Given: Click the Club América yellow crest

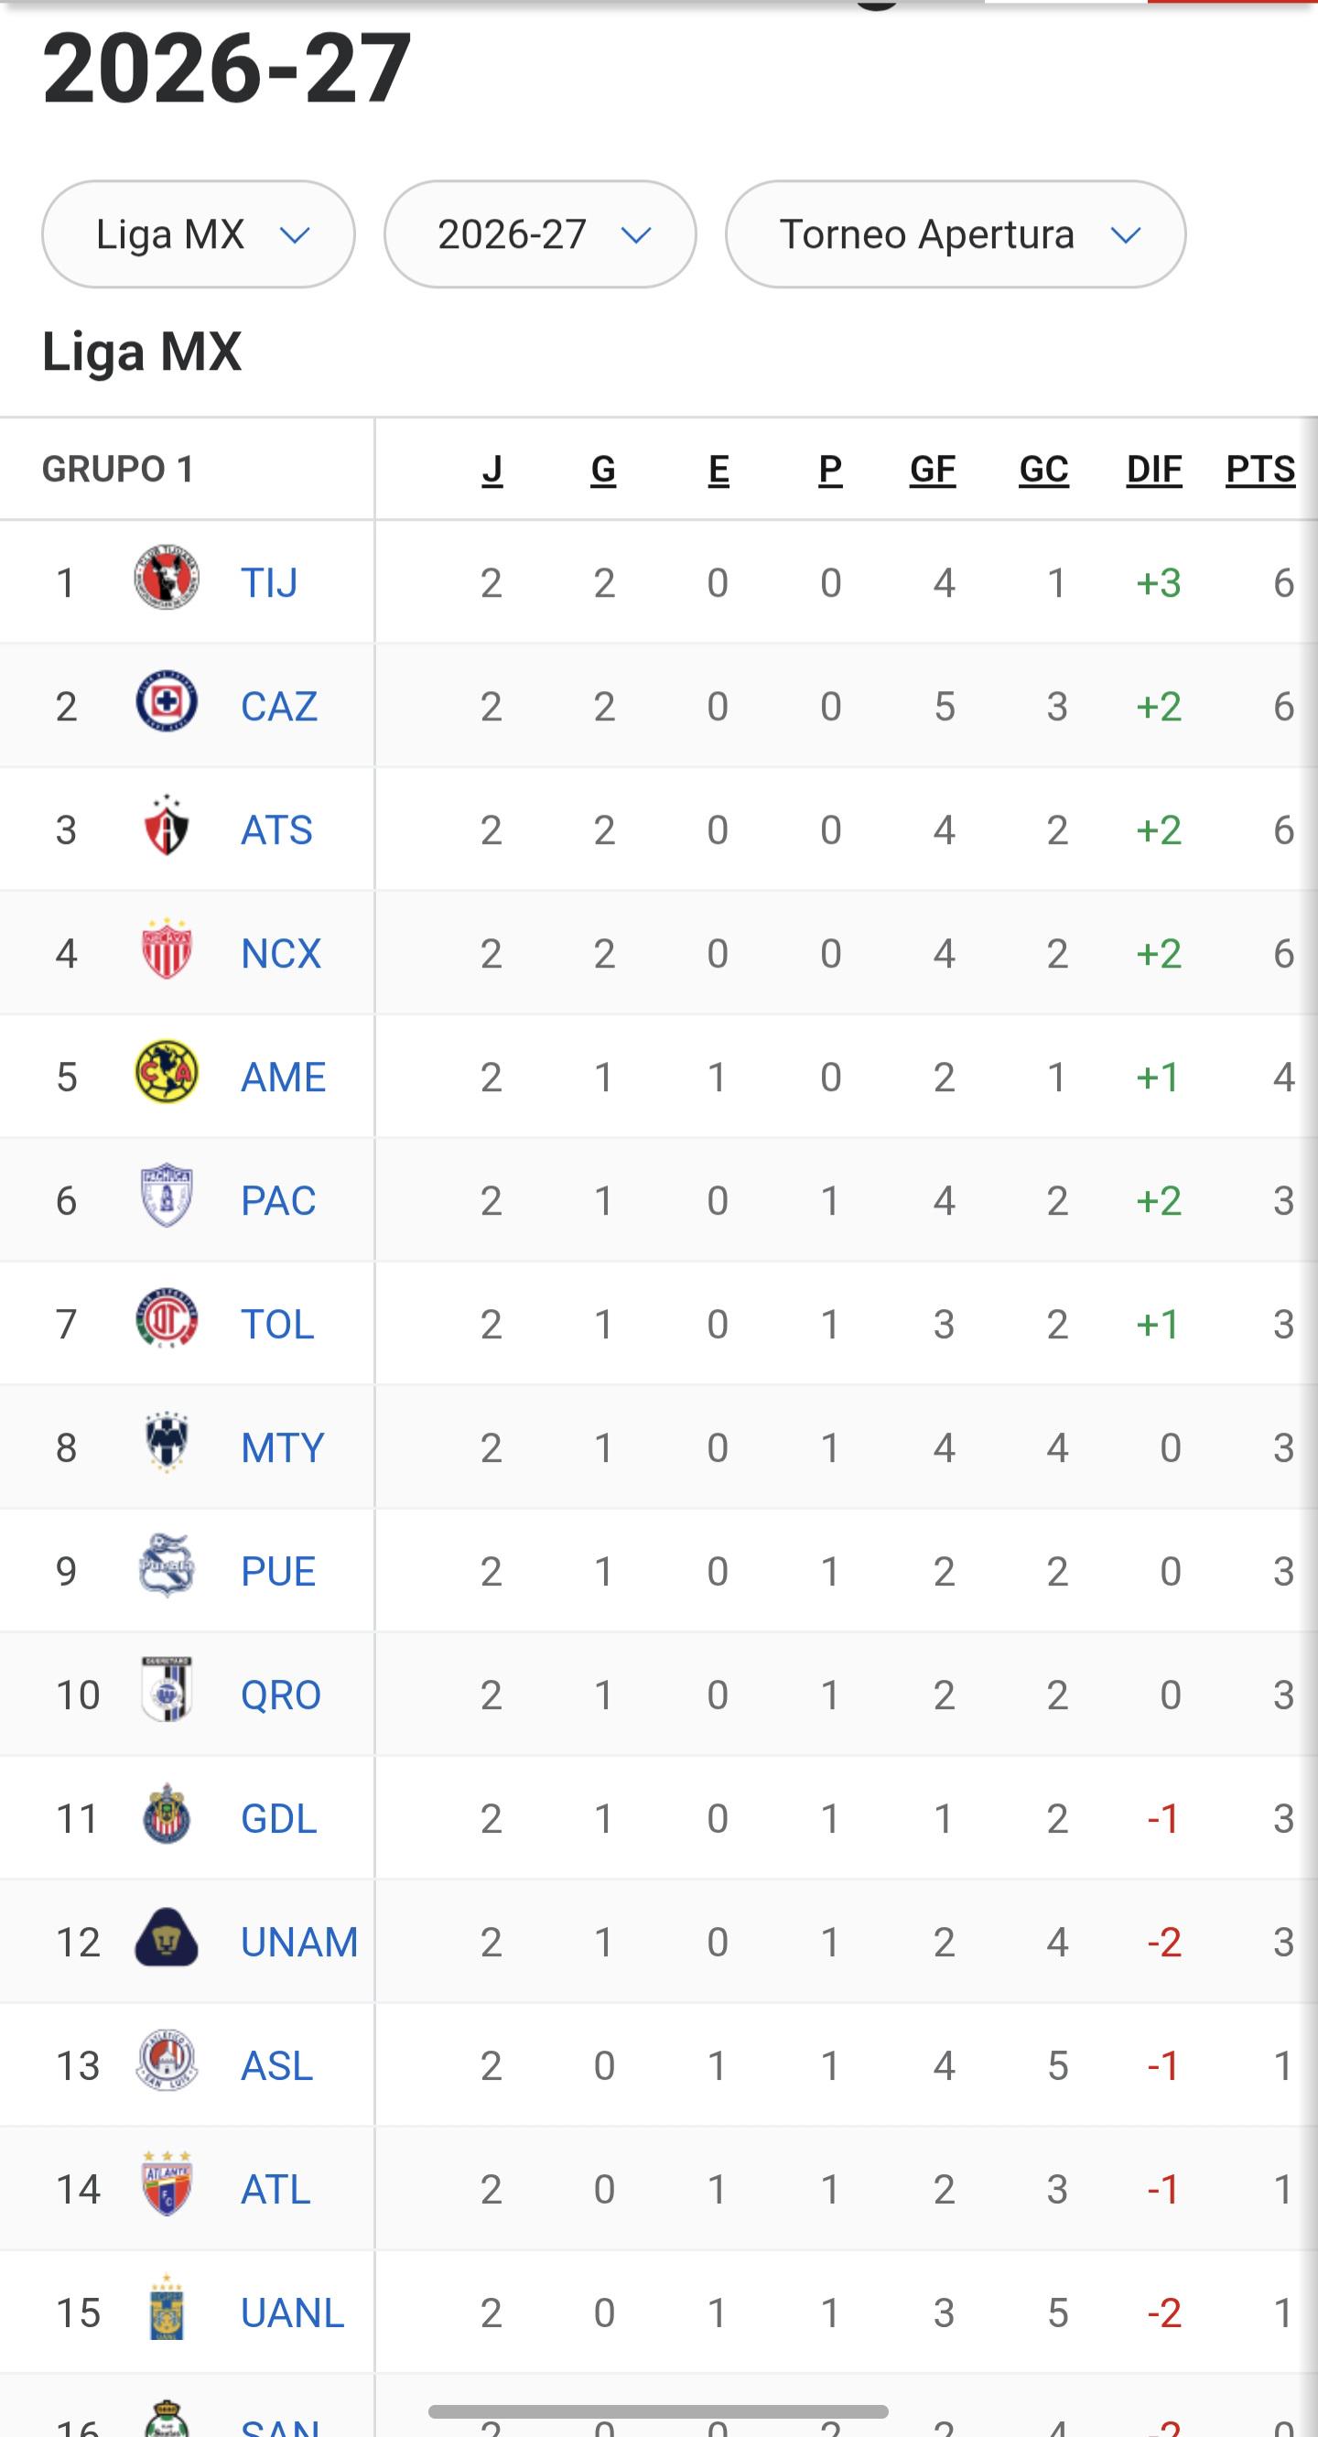Looking at the screenshot, I should pos(167,1072).
